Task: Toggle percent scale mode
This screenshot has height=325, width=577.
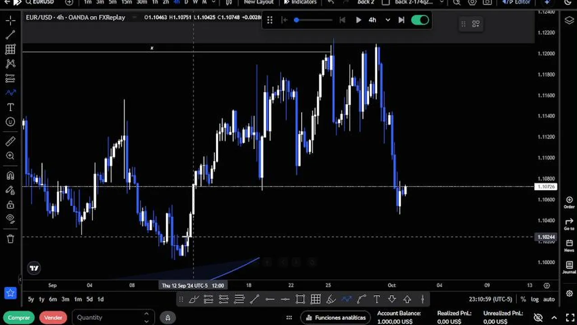Action: click(523, 299)
